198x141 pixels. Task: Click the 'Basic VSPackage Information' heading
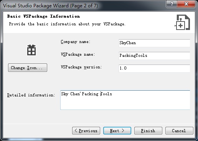click(x=43, y=17)
